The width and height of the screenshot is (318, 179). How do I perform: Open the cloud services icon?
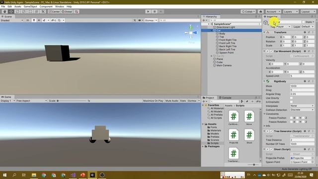click(261, 11)
